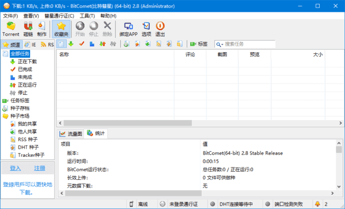345x209 pixels.
Task: Select 任务标签 in the tree
Action: (20, 100)
